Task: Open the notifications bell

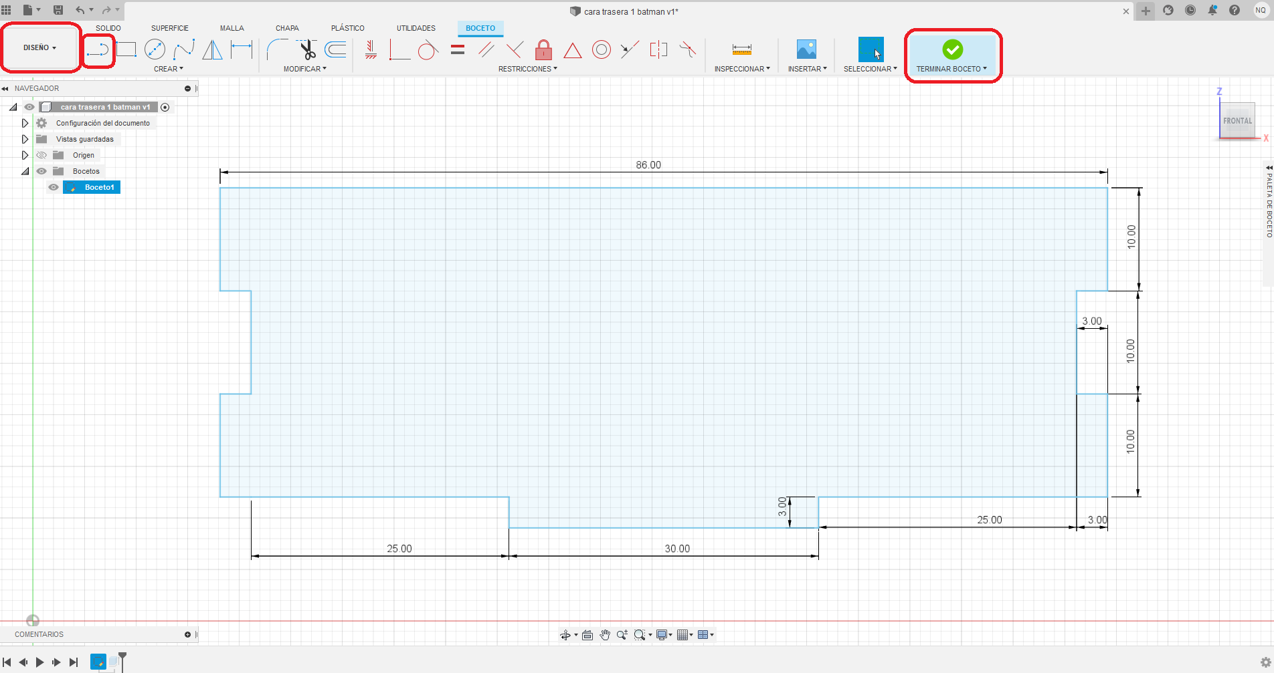Action: (1212, 10)
